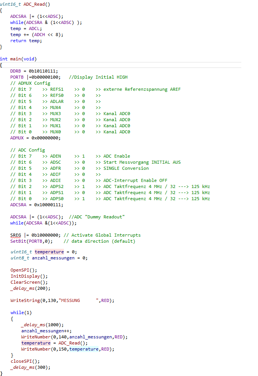Click the ADPS2 bit name
This screenshot has height=376, width=258.
click(57, 186)
